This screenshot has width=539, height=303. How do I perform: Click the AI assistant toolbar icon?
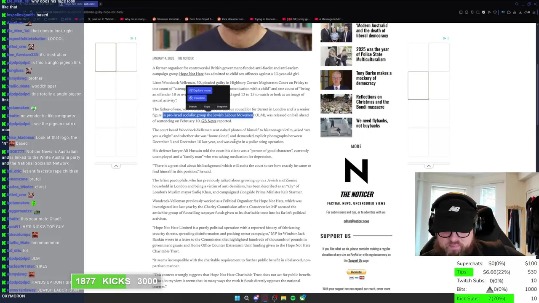point(528,12)
